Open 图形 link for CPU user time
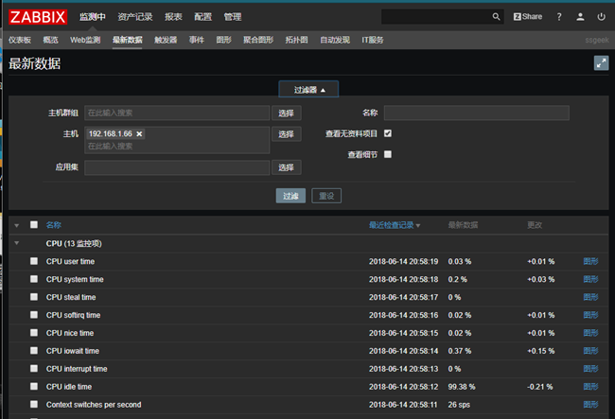Screen dimensions: 615x419 [x=590, y=261]
